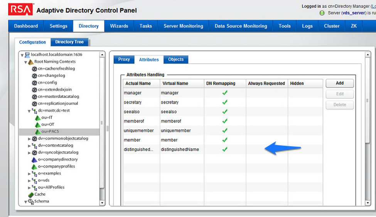Toggle DN Remapping checkmark for secretary

225,102
